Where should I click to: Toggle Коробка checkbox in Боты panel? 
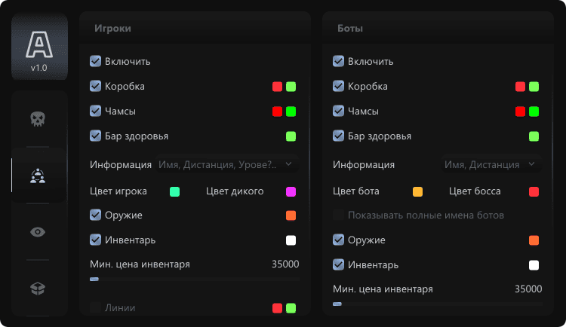tap(339, 87)
